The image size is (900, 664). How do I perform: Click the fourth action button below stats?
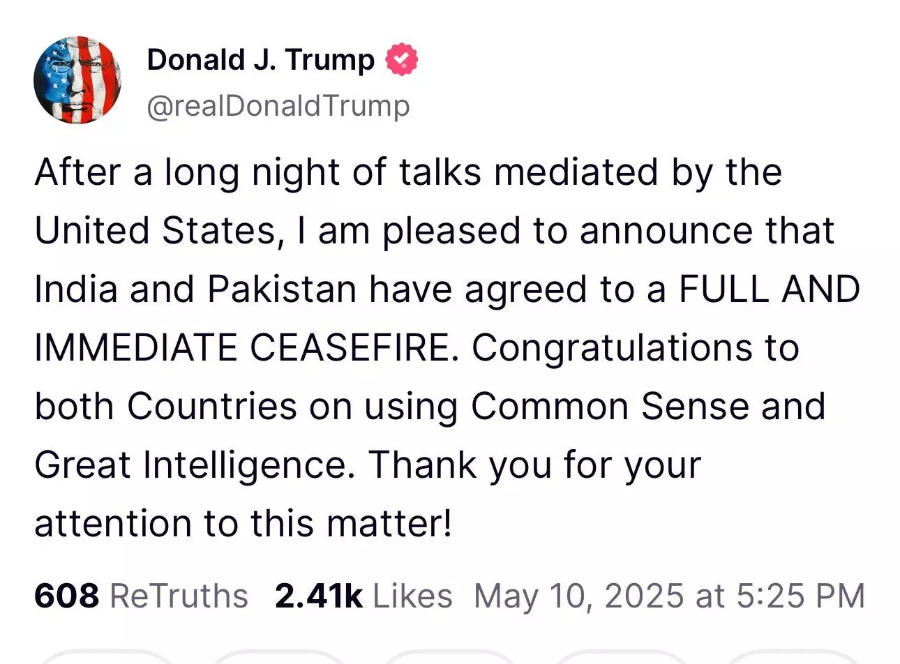tap(621, 658)
